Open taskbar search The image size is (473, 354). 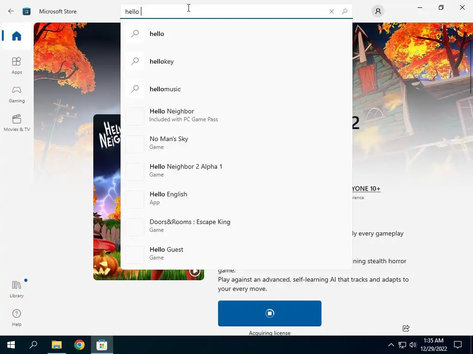coord(33,345)
